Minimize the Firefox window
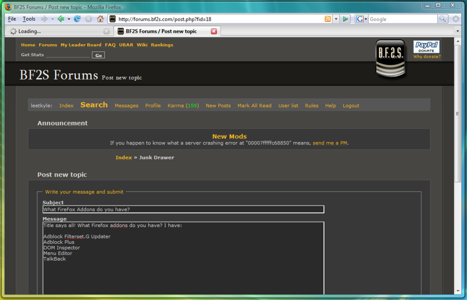 [427, 5]
